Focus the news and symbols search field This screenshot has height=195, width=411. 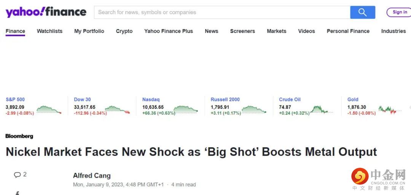click(x=222, y=12)
